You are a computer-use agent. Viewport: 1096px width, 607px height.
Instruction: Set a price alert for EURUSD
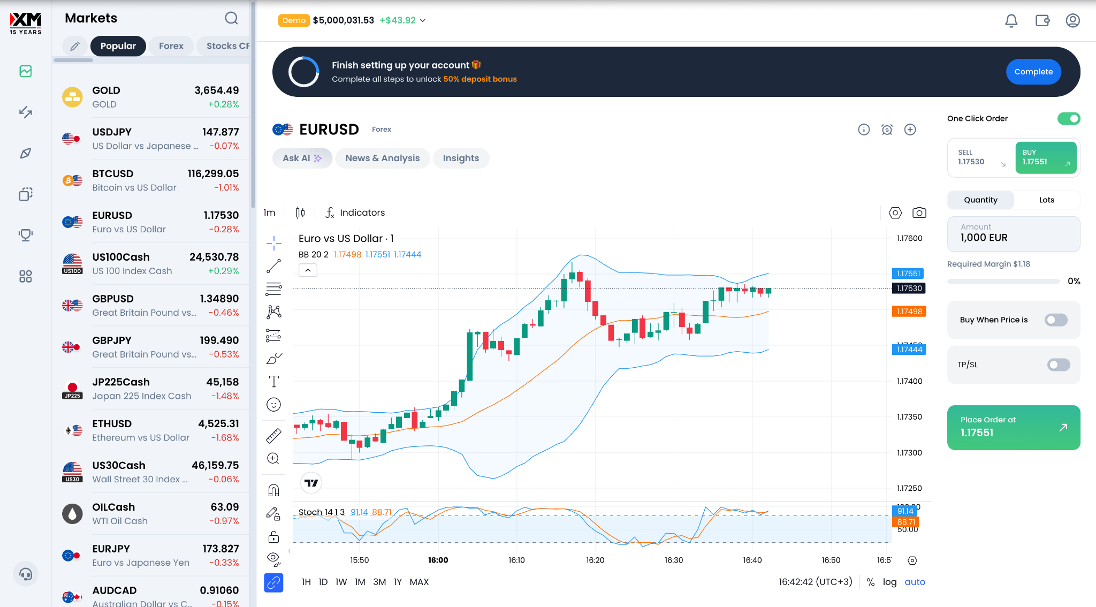(x=887, y=130)
